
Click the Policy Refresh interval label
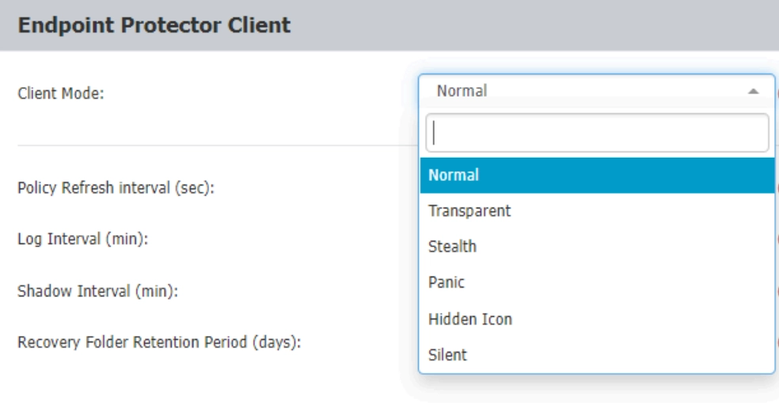(x=116, y=188)
